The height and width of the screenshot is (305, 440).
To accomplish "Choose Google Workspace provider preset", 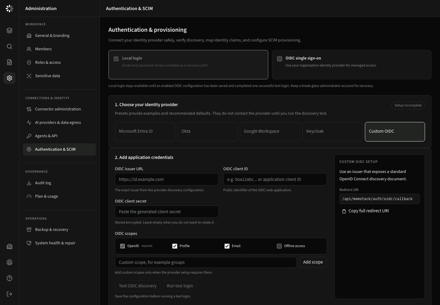I will 270,132.
